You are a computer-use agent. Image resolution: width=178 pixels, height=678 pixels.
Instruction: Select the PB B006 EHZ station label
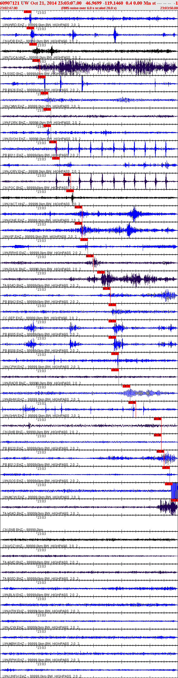(x=40, y=351)
